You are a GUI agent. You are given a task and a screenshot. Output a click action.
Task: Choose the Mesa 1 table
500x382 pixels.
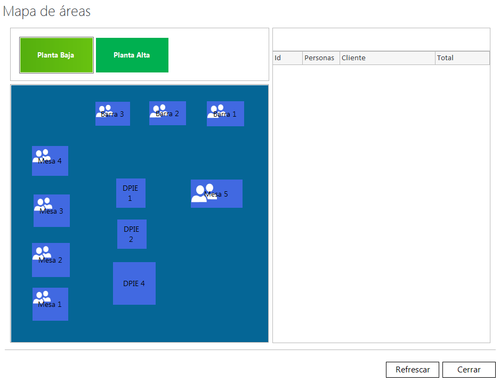(50, 304)
